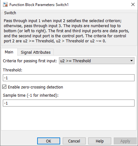Confirm the settings with the OK button
Viewport: 138px width, 146px height.
(49, 141)
